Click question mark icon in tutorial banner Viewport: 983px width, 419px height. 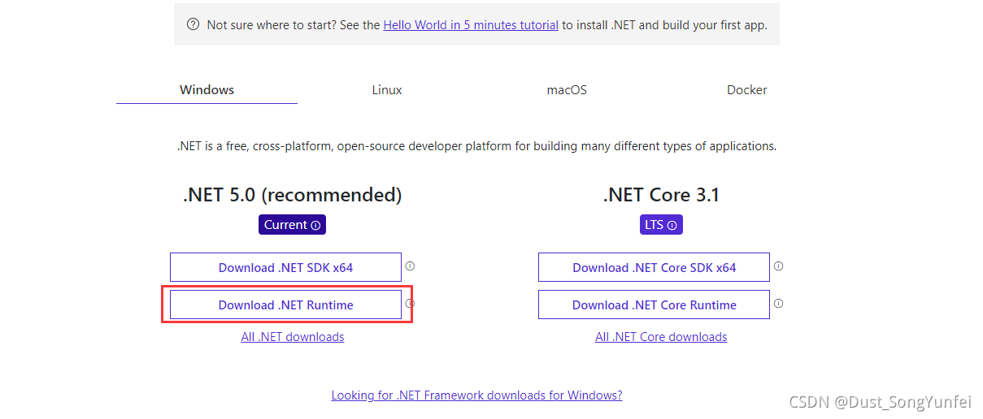pos(194,25)
